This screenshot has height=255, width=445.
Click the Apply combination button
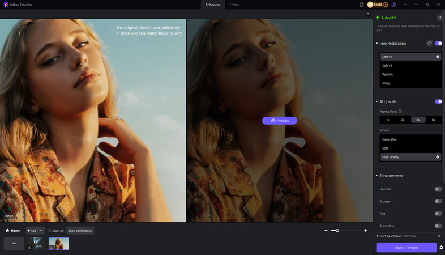coord(80,231)
